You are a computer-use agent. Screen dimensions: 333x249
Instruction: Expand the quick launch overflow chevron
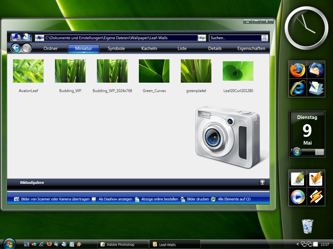click(x=92, y=242)
